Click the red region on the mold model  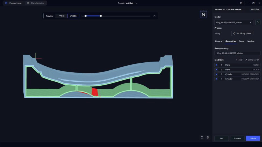95,92
